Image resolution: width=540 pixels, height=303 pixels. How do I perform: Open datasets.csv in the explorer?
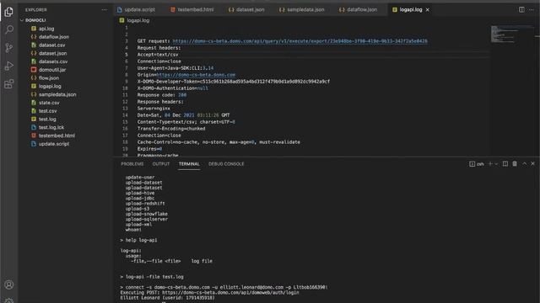point(53,61)
